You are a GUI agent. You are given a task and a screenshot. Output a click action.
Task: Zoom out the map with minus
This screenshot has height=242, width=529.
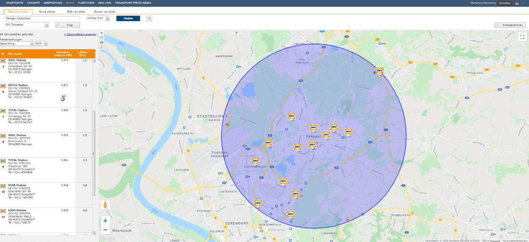point(105,229)
